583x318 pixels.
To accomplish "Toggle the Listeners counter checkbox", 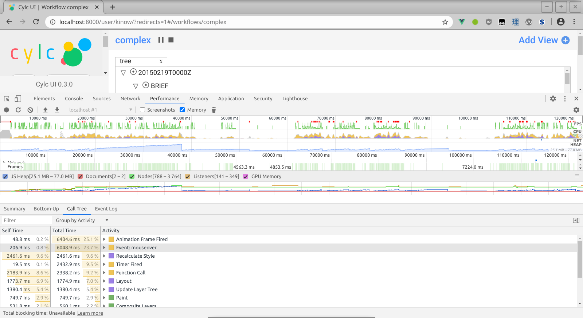I will pos(188,176).
